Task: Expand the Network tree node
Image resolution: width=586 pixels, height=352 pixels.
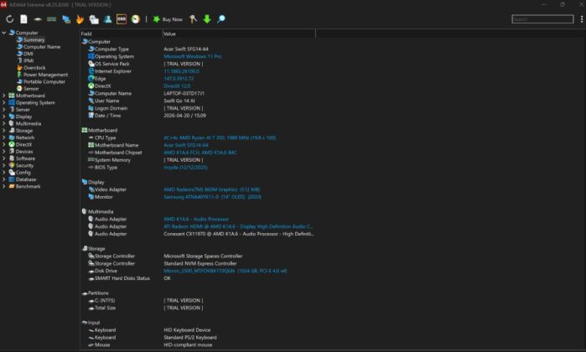Action: [x=3, y=137]
